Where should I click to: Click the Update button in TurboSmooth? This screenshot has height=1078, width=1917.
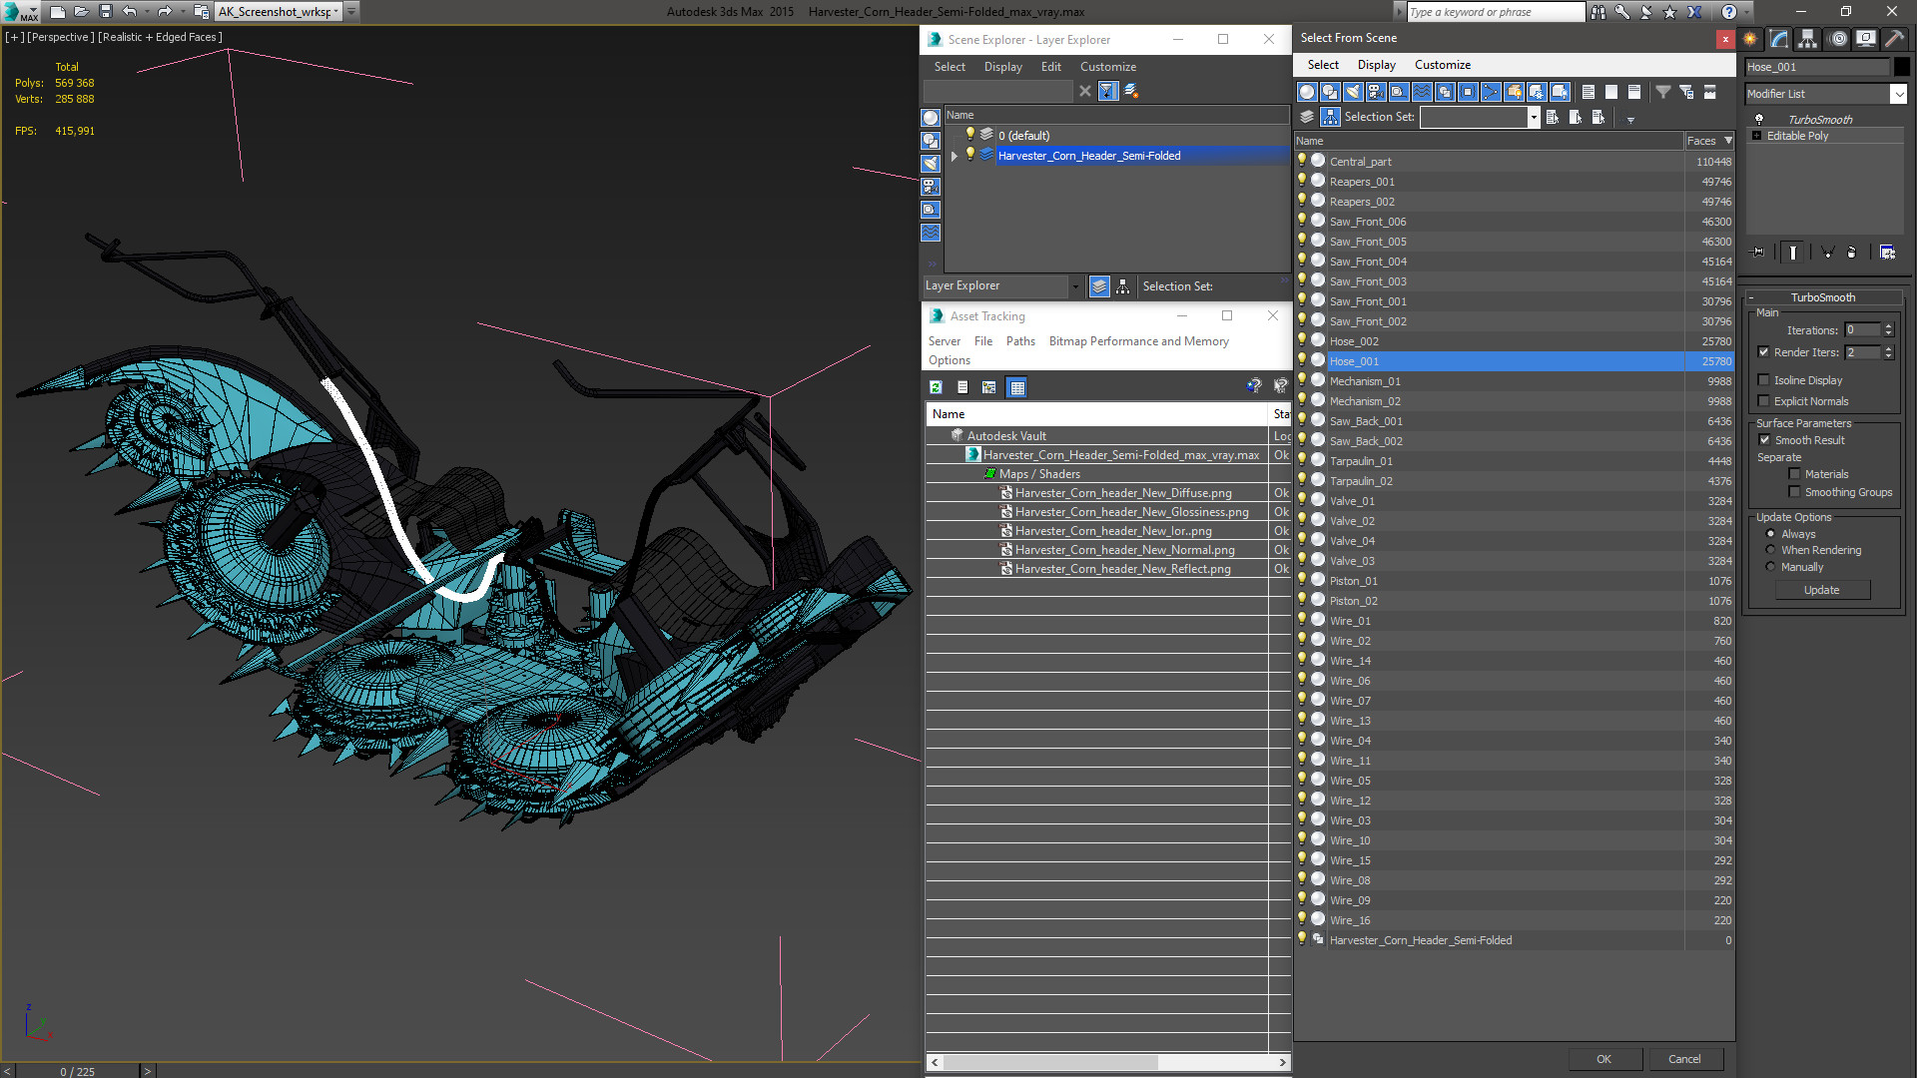click(1821, 590)
